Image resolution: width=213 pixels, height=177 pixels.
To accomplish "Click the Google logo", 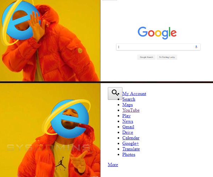I will coord(157,33).
